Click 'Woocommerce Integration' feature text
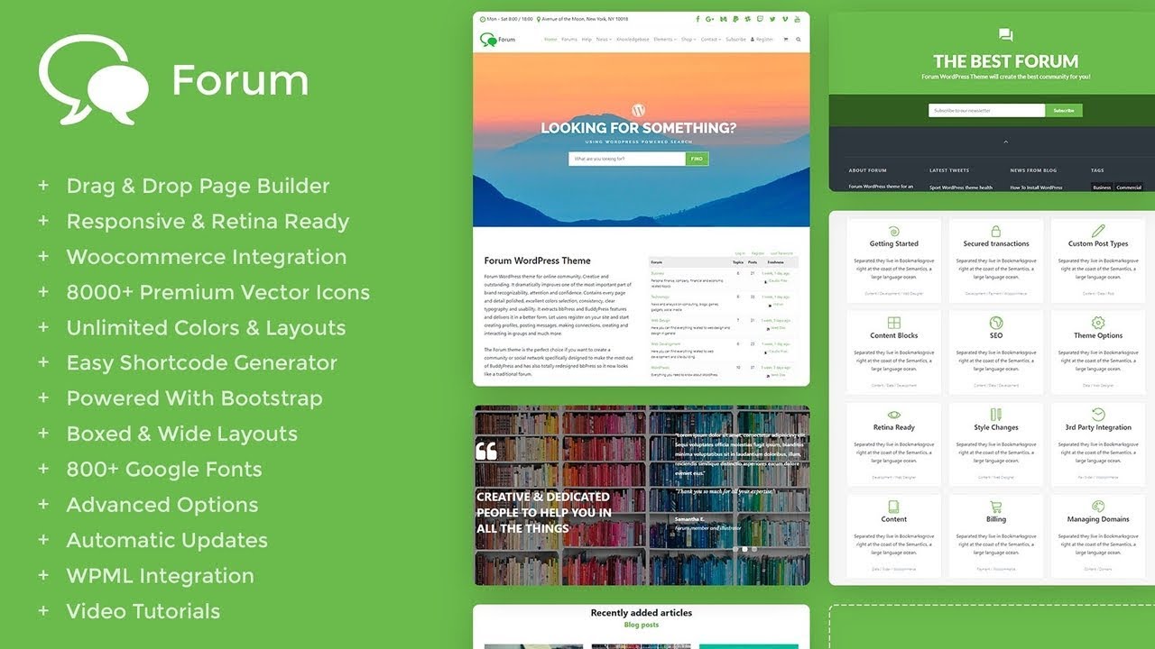 point(207,257)
